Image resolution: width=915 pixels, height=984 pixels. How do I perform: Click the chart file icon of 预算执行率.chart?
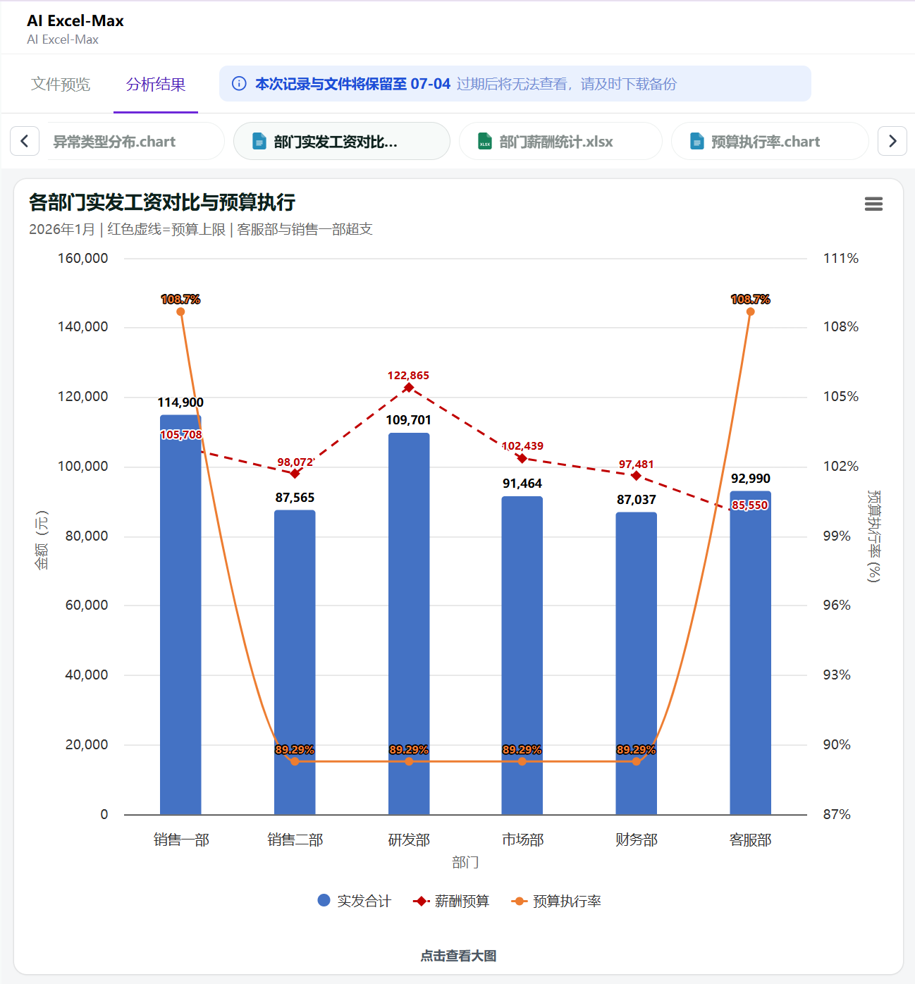click(x=697, y=141)
